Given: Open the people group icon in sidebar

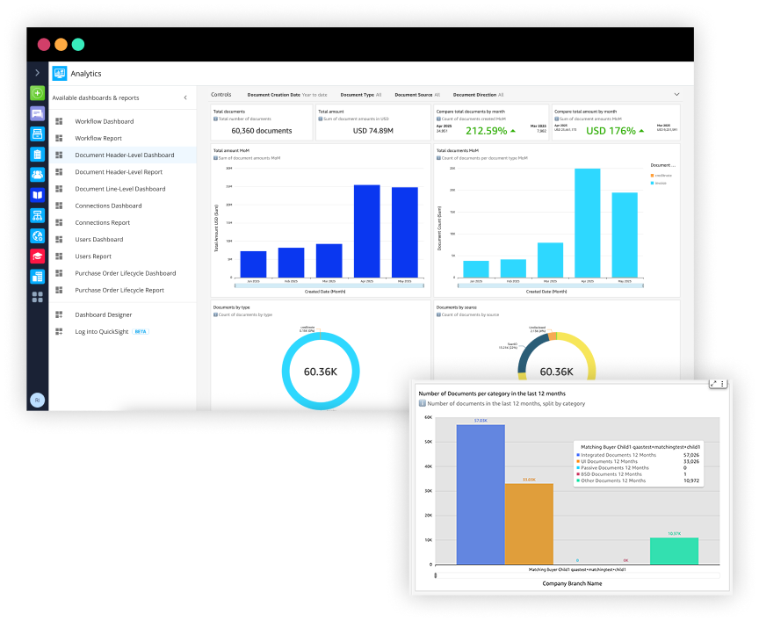Looking at the screenshot, I should [37, 175].
